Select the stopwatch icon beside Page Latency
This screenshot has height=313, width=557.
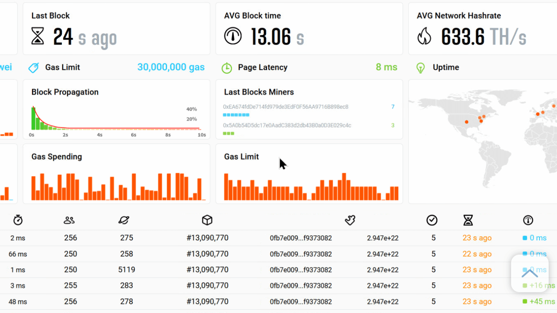pos(227,68)
